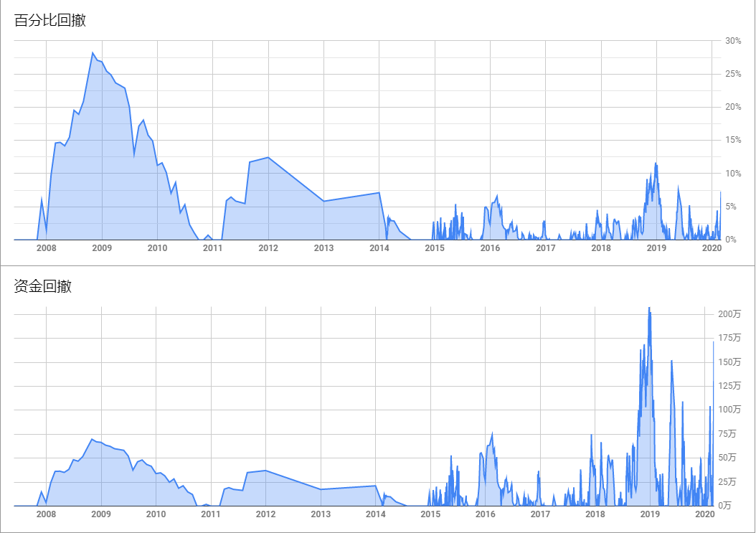Click the 2009 peak in the percentage drawdown chart
This screenshot has width=756, height=533.
(x=93, y=52)
